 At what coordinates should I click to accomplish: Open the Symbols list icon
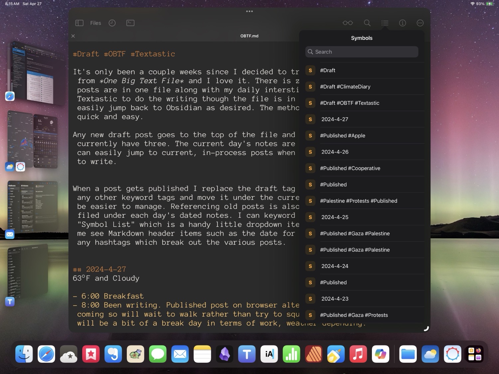(x=385, y=23)
